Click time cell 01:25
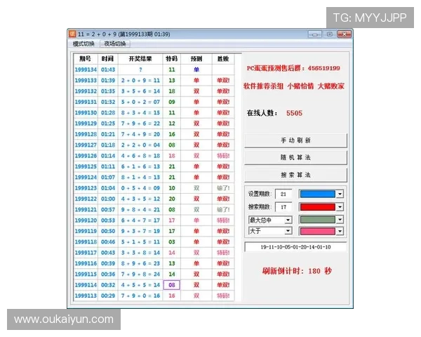Image resolution: width=421 pixels, height=337 pixels. point(108,124)
